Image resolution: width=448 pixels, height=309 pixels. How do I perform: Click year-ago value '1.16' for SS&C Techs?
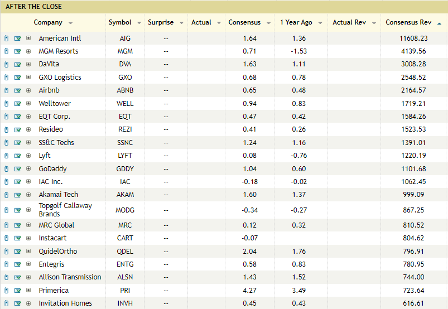tap(299, 142)
